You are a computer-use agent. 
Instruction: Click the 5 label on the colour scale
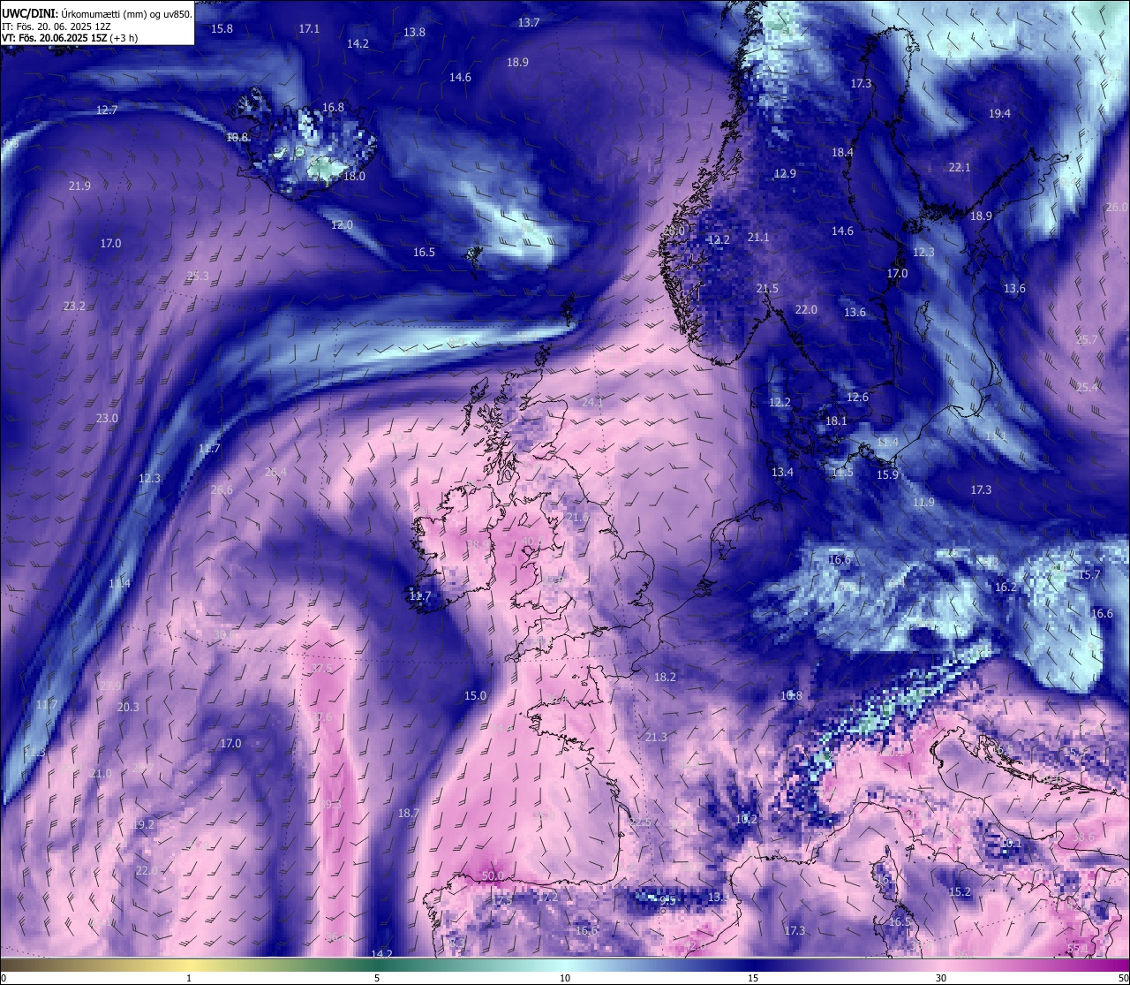tap(377, 978)
